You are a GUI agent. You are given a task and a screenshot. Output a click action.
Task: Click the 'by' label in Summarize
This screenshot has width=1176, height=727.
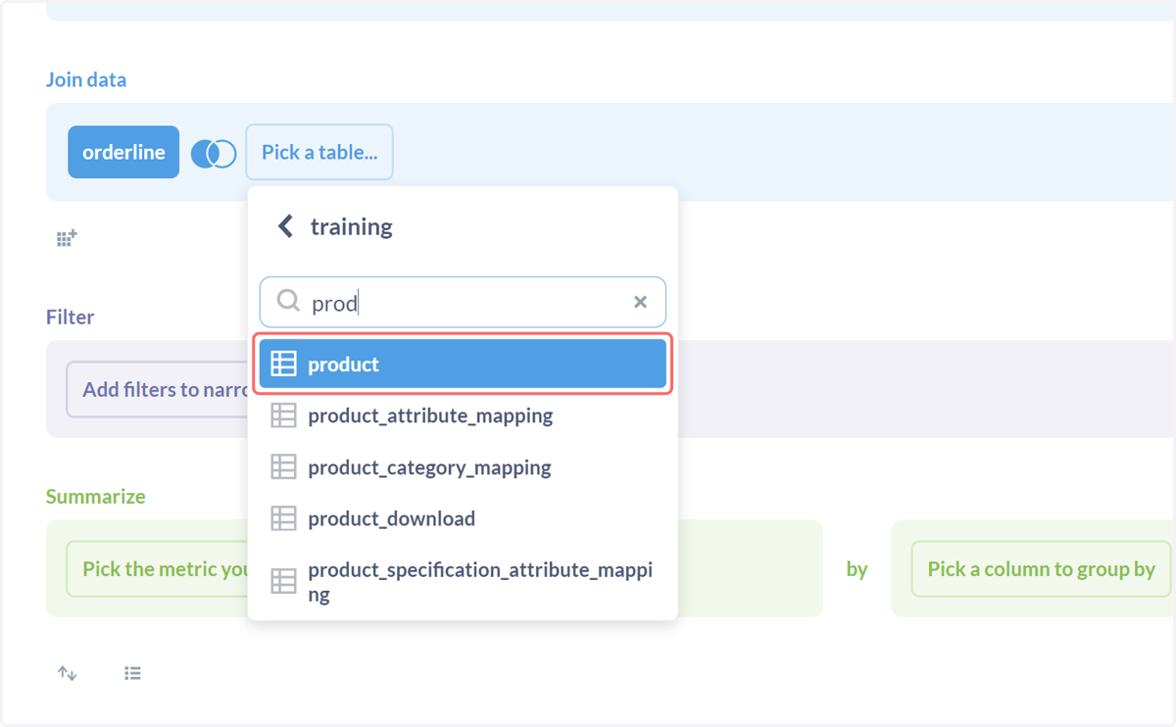857,569
